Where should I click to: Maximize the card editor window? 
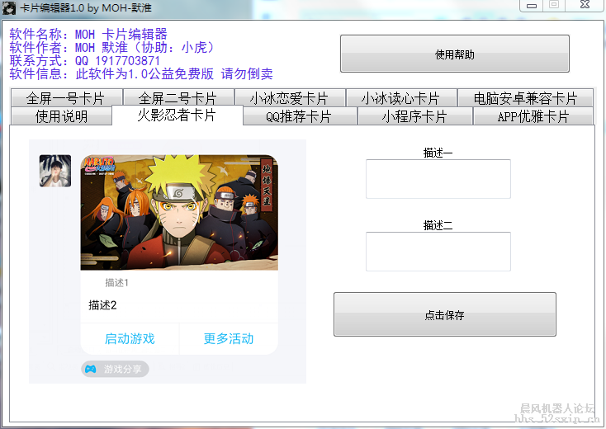click(x=554, y=5)
